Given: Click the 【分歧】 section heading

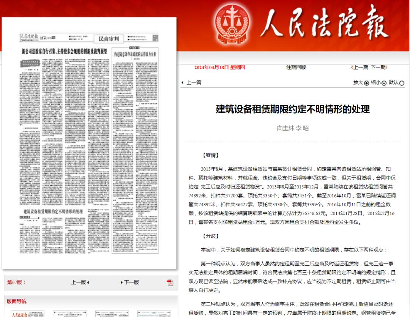Looking at the screenshot, I should [211, 236].
